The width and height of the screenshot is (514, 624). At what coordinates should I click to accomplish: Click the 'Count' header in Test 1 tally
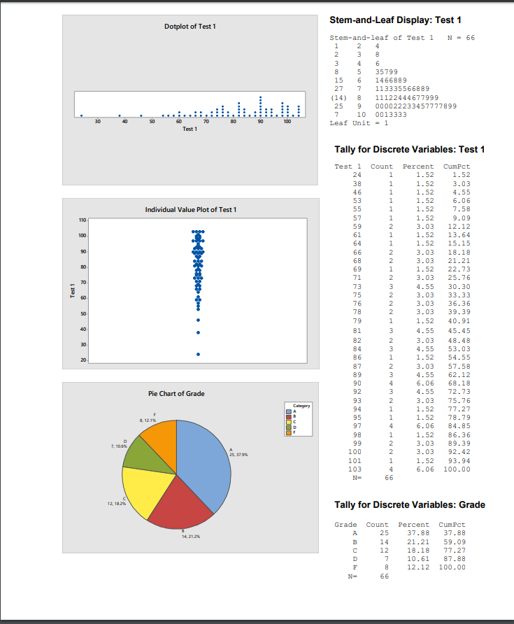click(382, 166)
